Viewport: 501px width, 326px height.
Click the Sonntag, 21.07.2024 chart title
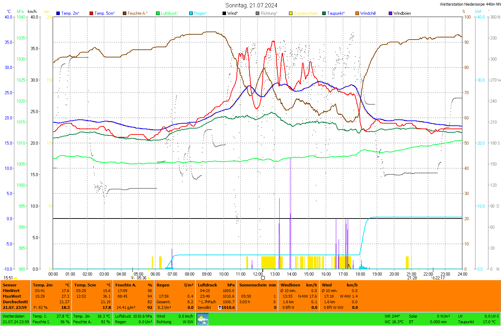[251, 5]
